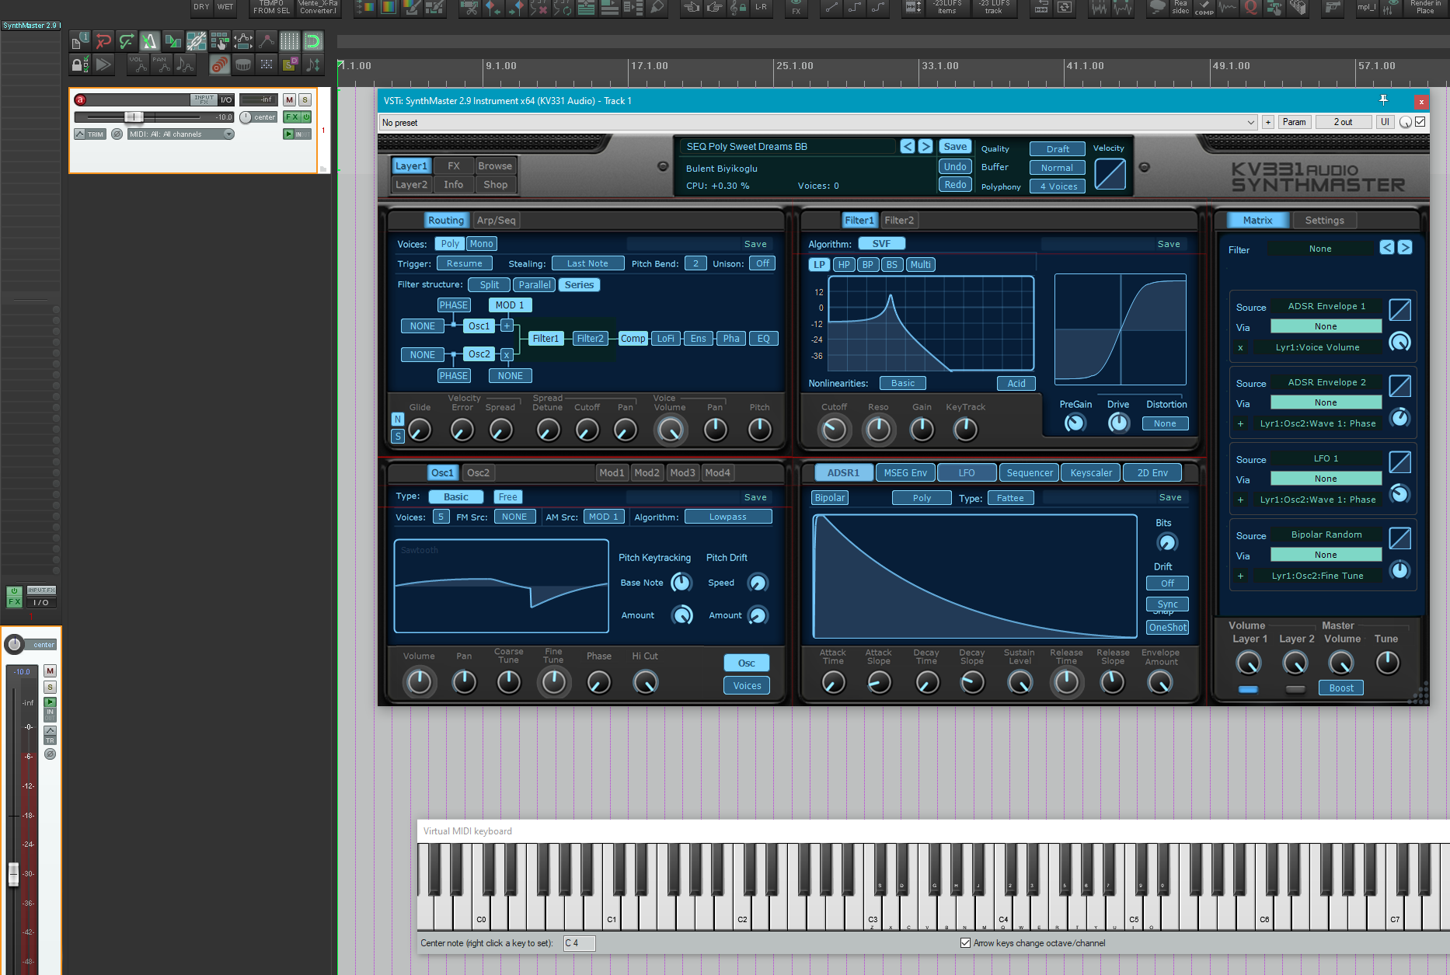Screen dimensions: 1450x975
Task: Solo Track 1 with S button
Action: click(x=305, y=99)
